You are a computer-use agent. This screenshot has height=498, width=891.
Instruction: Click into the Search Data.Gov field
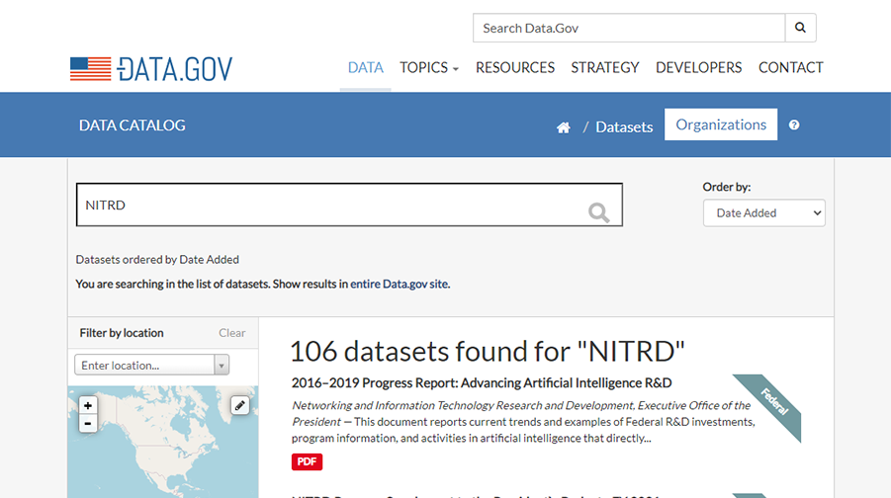629,28
